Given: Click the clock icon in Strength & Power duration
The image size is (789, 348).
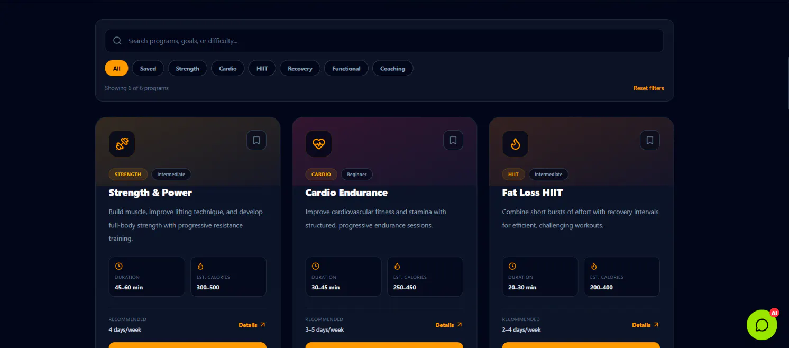Looking at the screenshot, I should (x=119, y=266).
